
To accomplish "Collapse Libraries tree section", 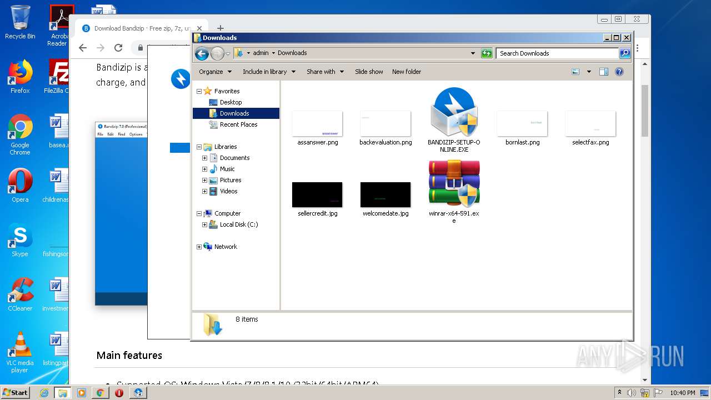I will pyautogui.click(x=199, y=147).
